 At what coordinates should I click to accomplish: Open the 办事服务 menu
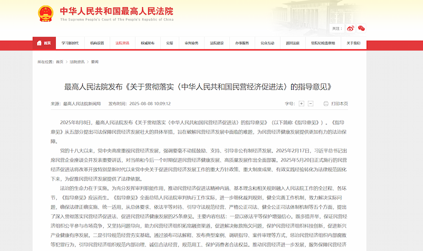242,43
